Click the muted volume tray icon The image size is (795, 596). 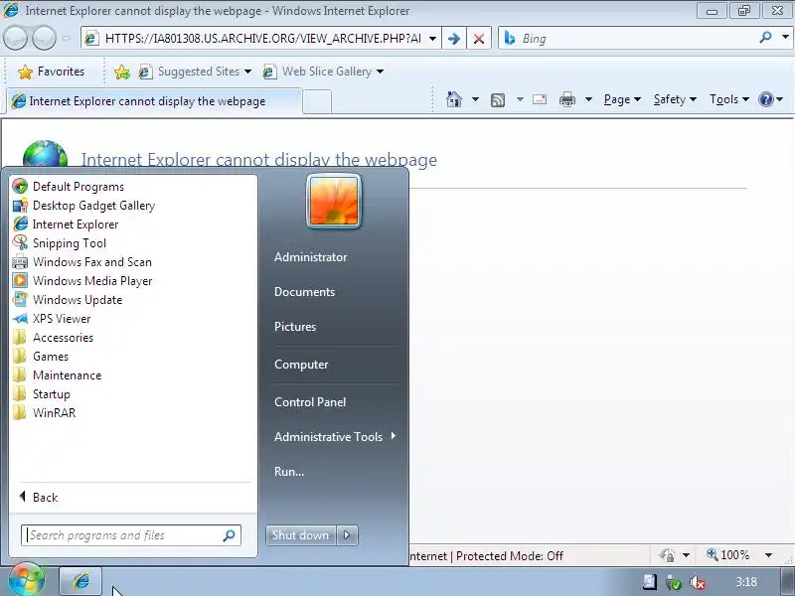point(698,583)
